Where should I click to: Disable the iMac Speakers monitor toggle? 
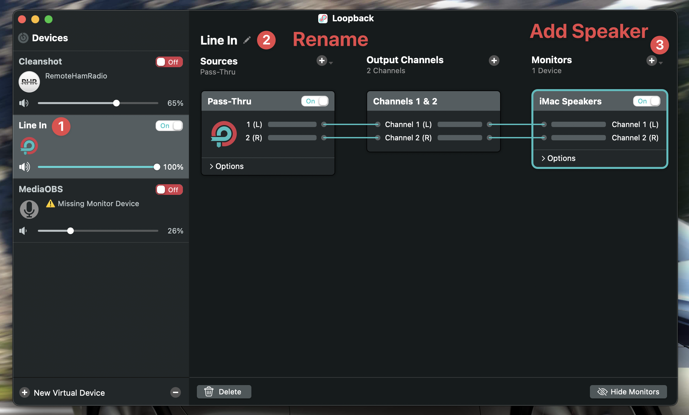pos(646,101)
